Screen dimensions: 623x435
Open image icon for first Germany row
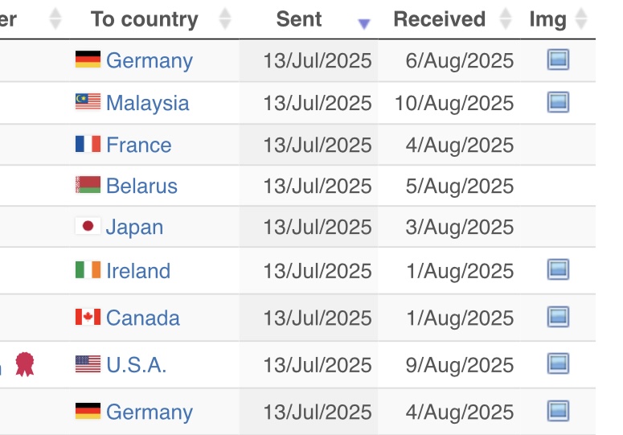[x=558, y=60]
